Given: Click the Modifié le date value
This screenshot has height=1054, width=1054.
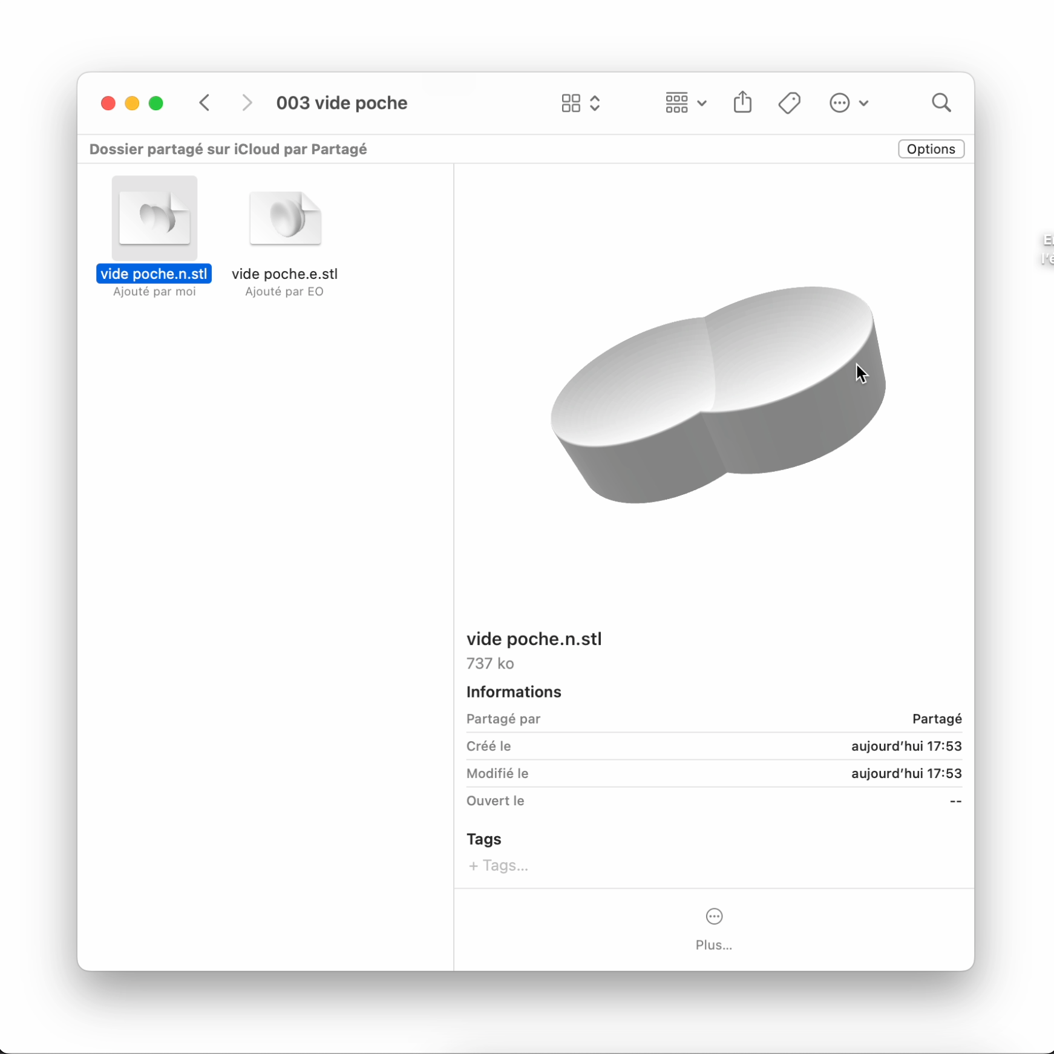Looking at the screenshot, I should (906, 773).
